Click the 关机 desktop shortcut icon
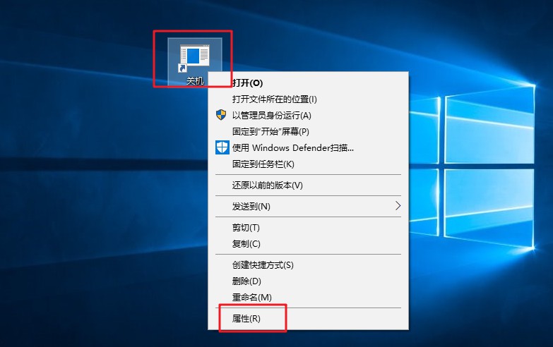This screenshot has width=553, height=347. click(194, 56)
